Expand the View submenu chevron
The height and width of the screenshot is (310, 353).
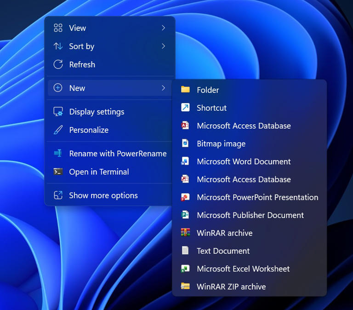pyautogui.click(x=163, y=28)
